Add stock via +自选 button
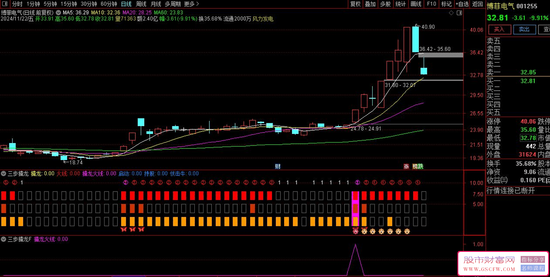550x277 pixels. click(x=462, y=4)
